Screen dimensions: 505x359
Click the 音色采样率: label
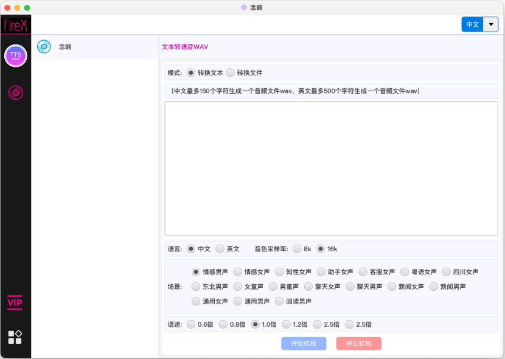point(271,249)
